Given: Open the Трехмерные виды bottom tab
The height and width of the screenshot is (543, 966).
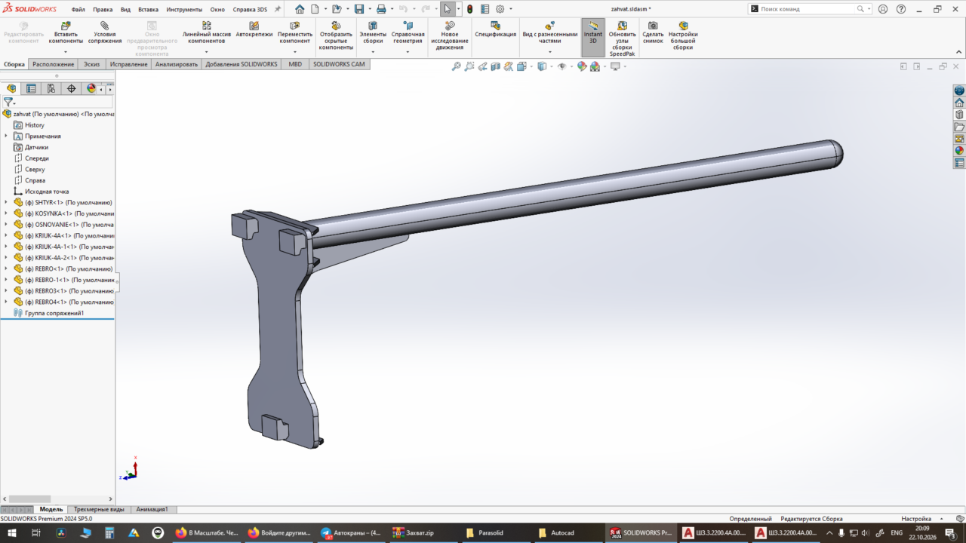Looking at the screenshot, I should 99,509.
